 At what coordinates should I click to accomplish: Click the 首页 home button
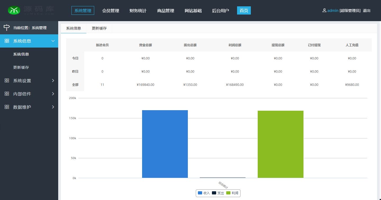(244, 11)
